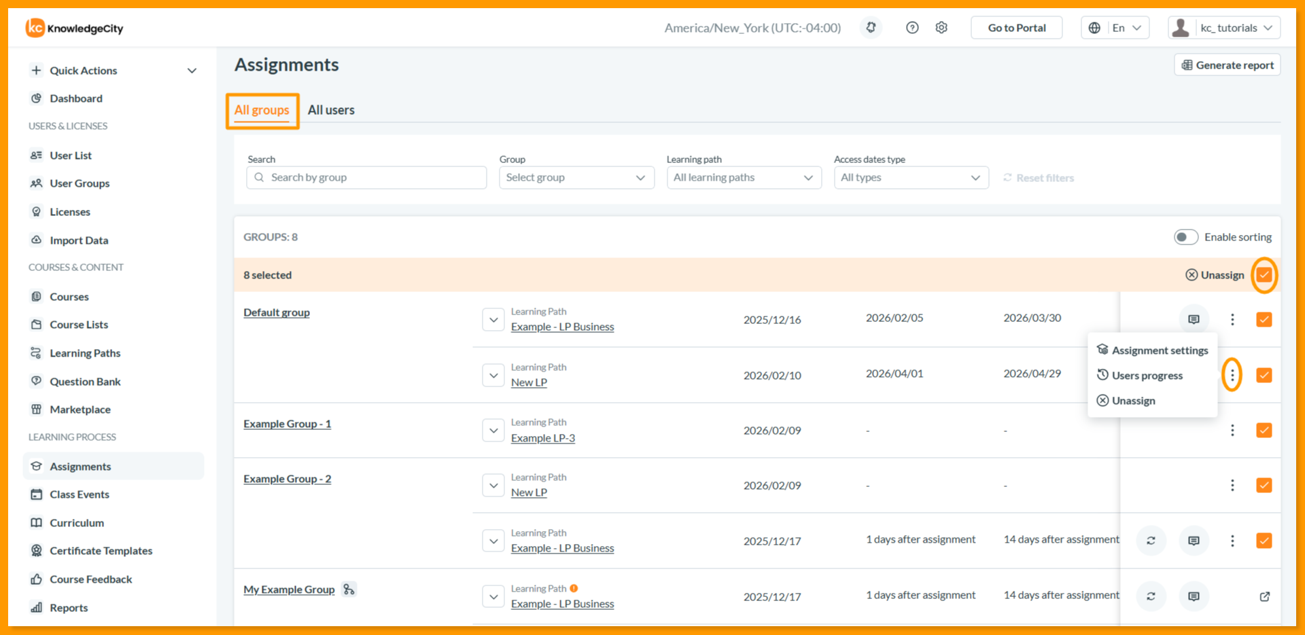Click the warning info icon beside Learning Path

[574, 588]
